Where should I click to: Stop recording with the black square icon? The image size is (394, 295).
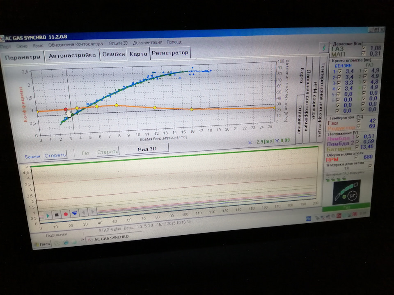(57, 215)
